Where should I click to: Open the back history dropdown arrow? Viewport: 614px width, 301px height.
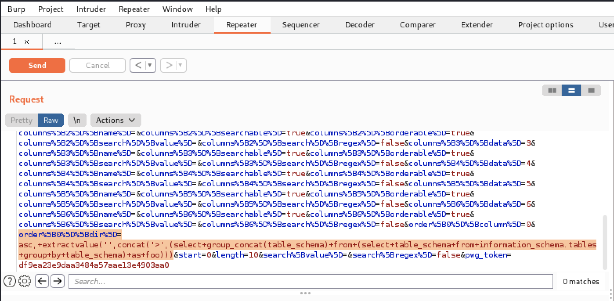tap(151, 65)
